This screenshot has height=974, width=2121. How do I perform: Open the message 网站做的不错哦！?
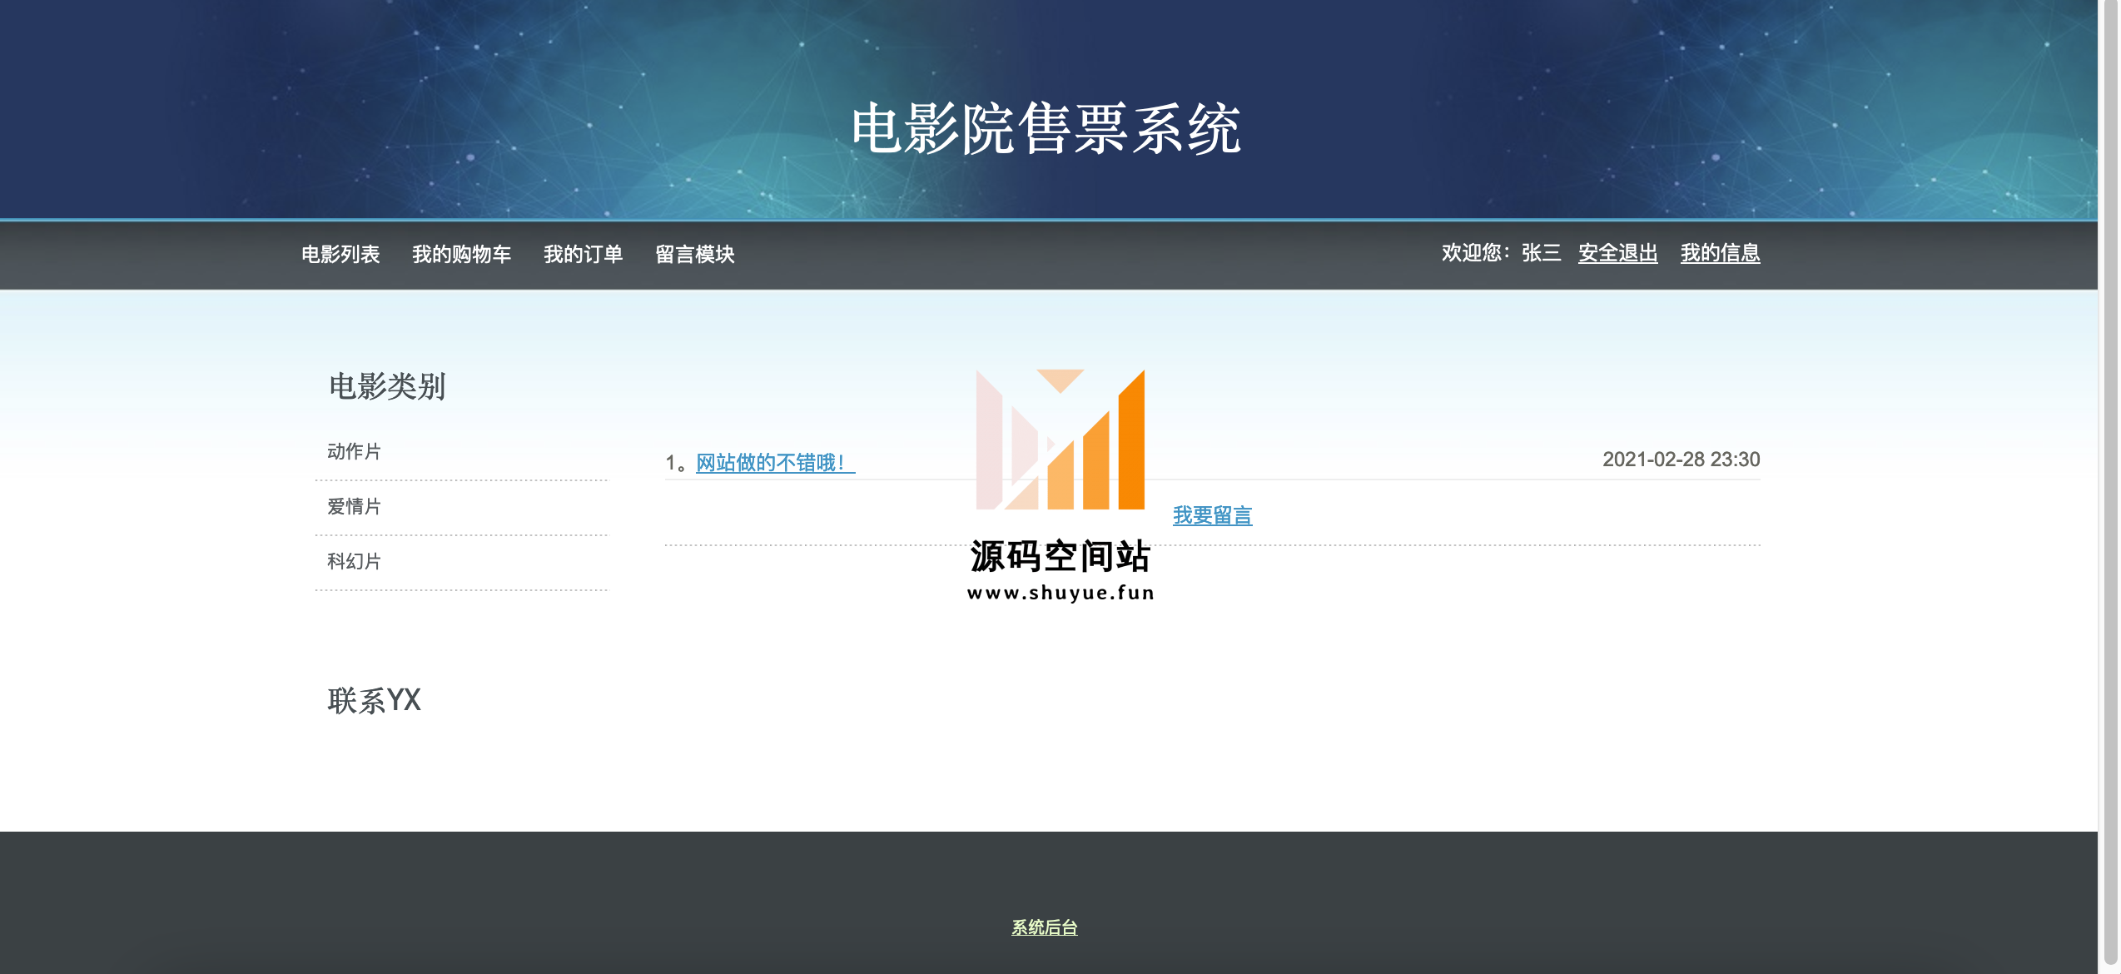pos(775,463)
